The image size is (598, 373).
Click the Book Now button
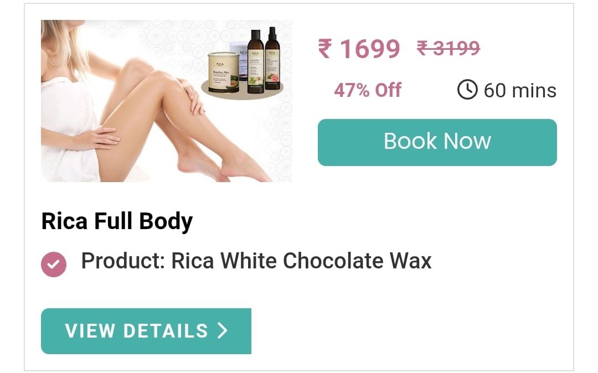click(x=437, y=142)
